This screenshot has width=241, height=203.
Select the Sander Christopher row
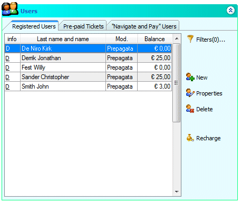pos(88,77)
